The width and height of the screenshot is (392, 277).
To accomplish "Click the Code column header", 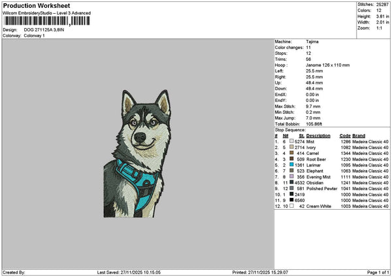I will tap(345, 136).
